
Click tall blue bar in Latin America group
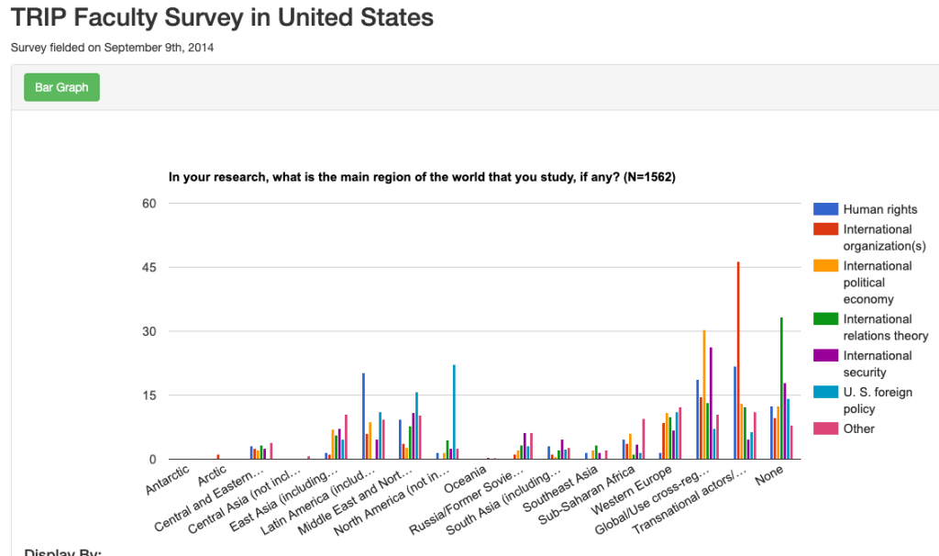point(364,416)
